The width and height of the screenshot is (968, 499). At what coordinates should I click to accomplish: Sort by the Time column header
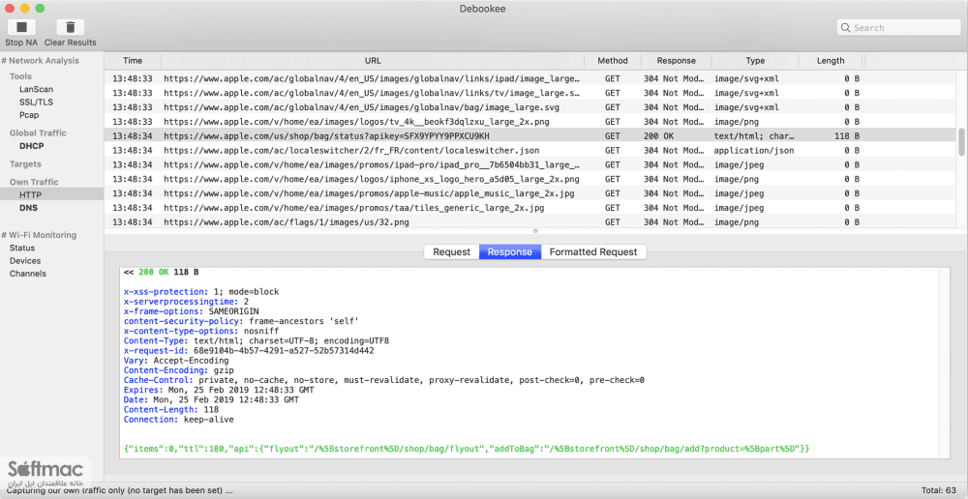coord(133,61)
